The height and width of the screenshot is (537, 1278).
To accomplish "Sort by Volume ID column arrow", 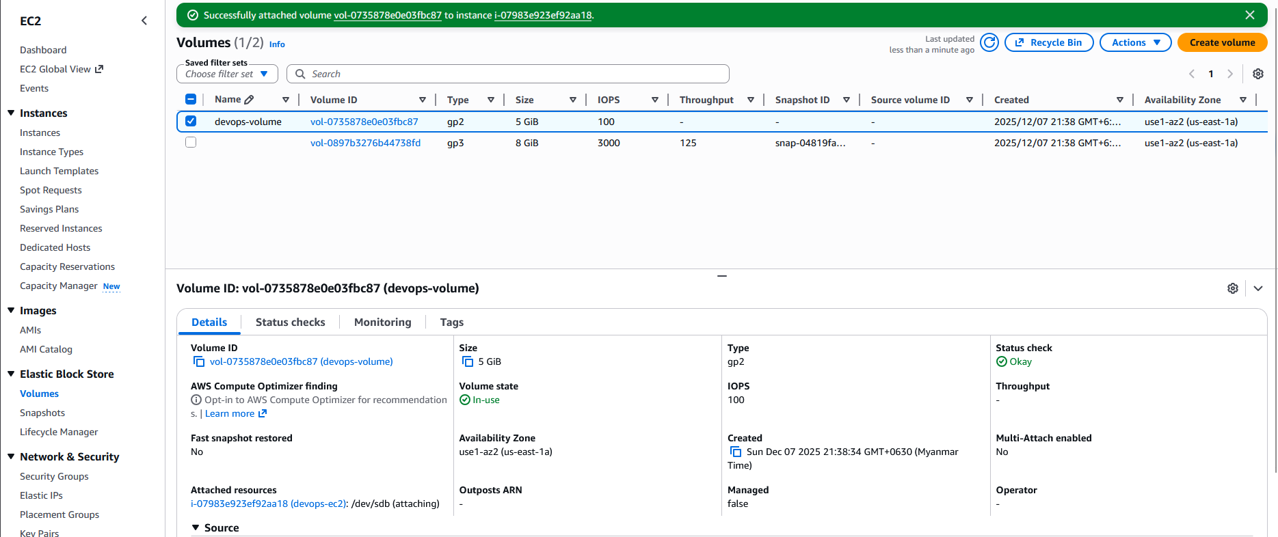I will pos(423,100).
